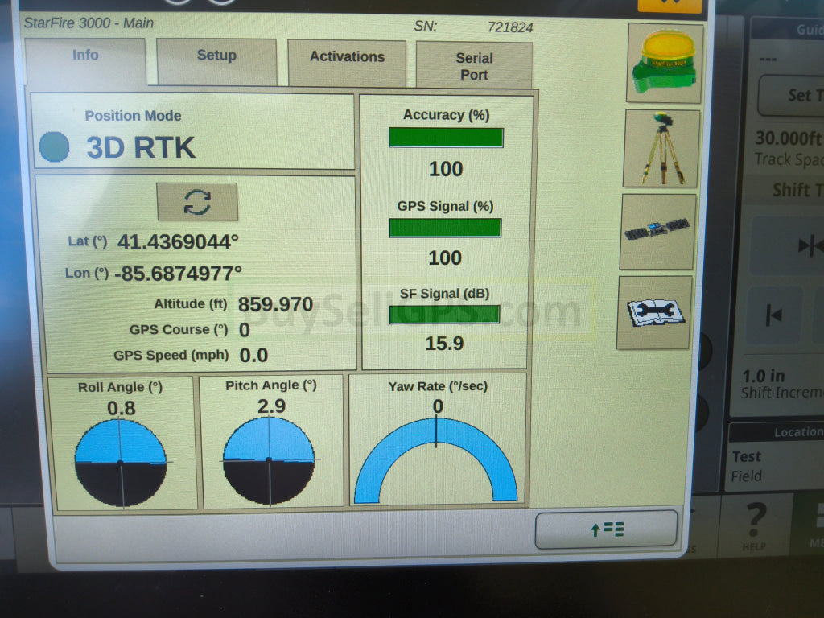
Task: Switch to the Setup tab
Action: (x=216, y=61)
